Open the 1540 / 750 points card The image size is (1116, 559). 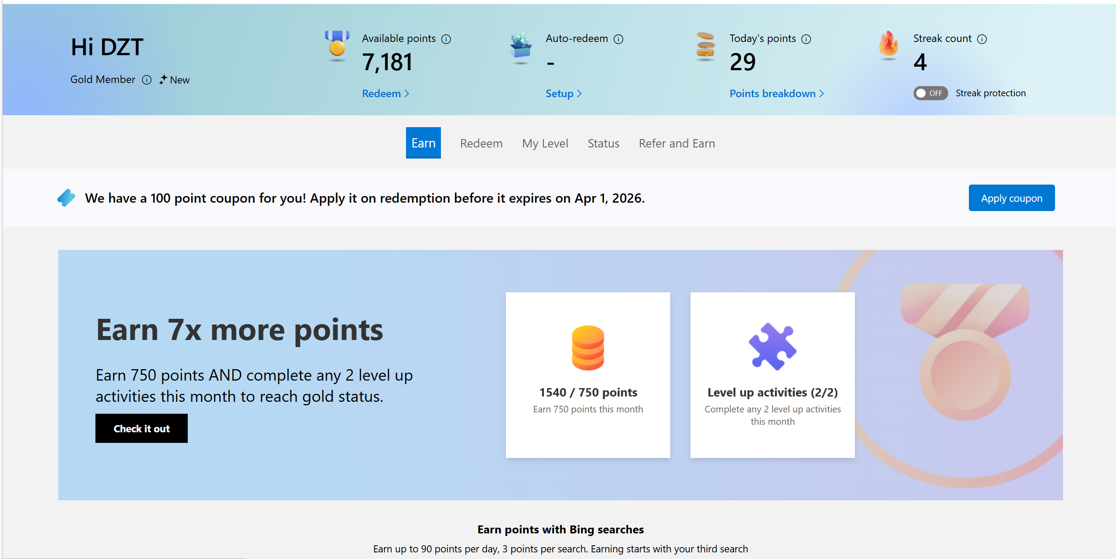(x=588, y=375)
